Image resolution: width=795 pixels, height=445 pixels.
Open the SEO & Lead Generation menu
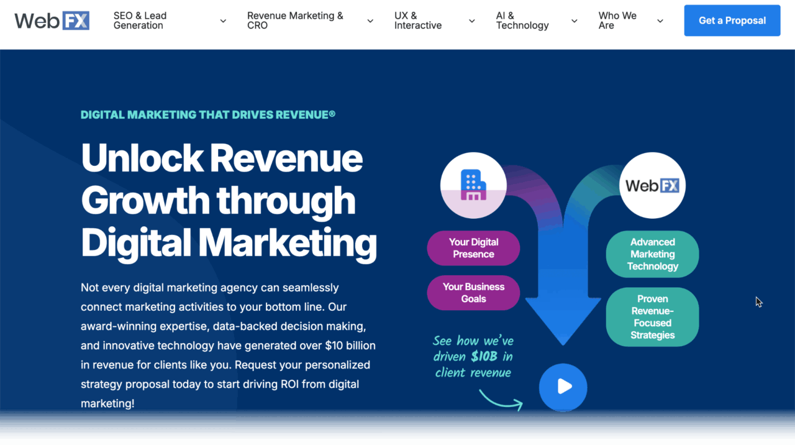point(140,21)
